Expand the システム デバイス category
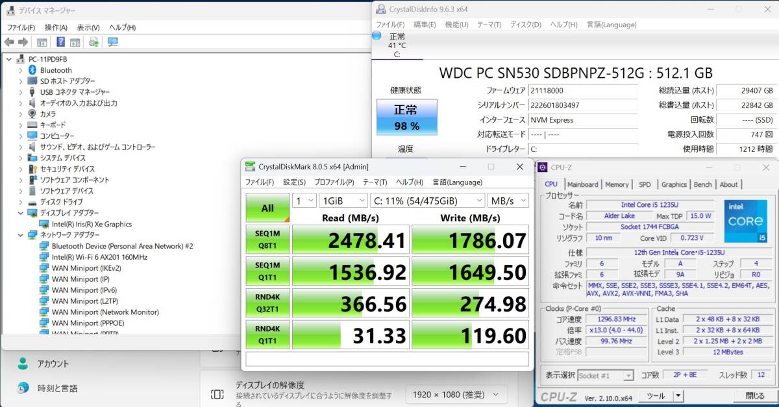Viewport: 779px width, 407px height. point(20,158)
